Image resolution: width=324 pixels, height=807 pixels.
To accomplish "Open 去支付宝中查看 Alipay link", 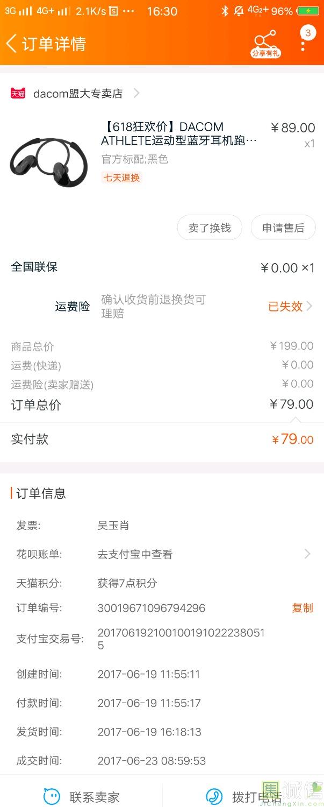I will coord(135,554).
